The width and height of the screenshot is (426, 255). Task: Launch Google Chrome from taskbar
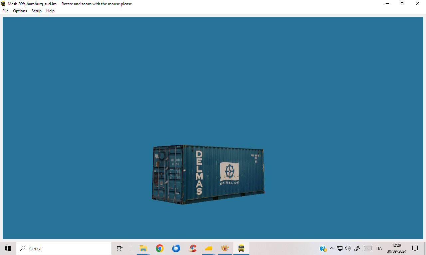click(x=160, y=248)
